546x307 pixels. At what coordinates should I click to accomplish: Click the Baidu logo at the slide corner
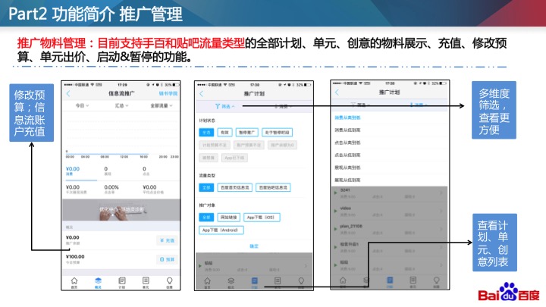click(509, 292)
